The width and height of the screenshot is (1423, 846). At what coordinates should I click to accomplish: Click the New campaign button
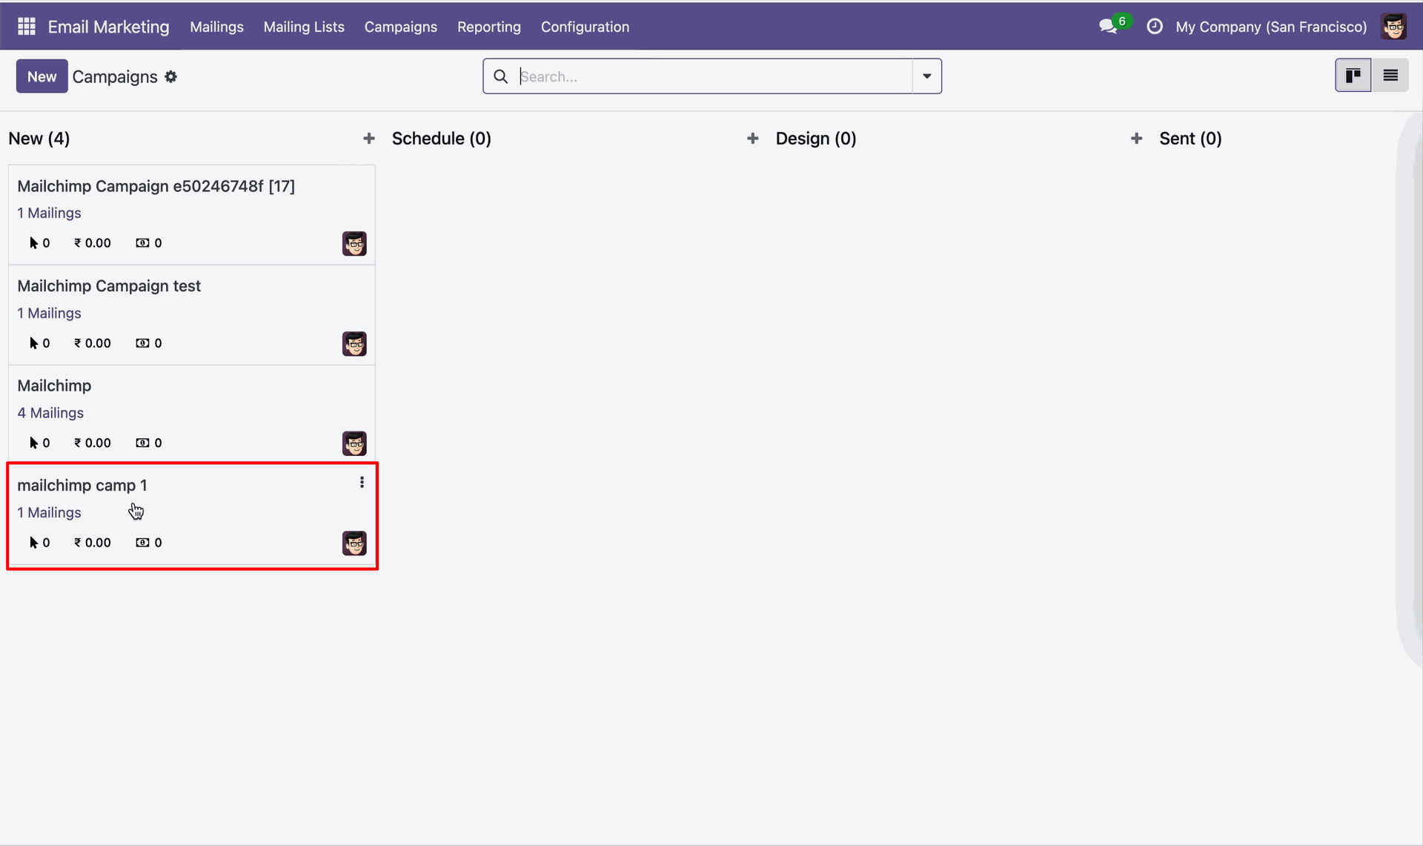pos(42,76)
